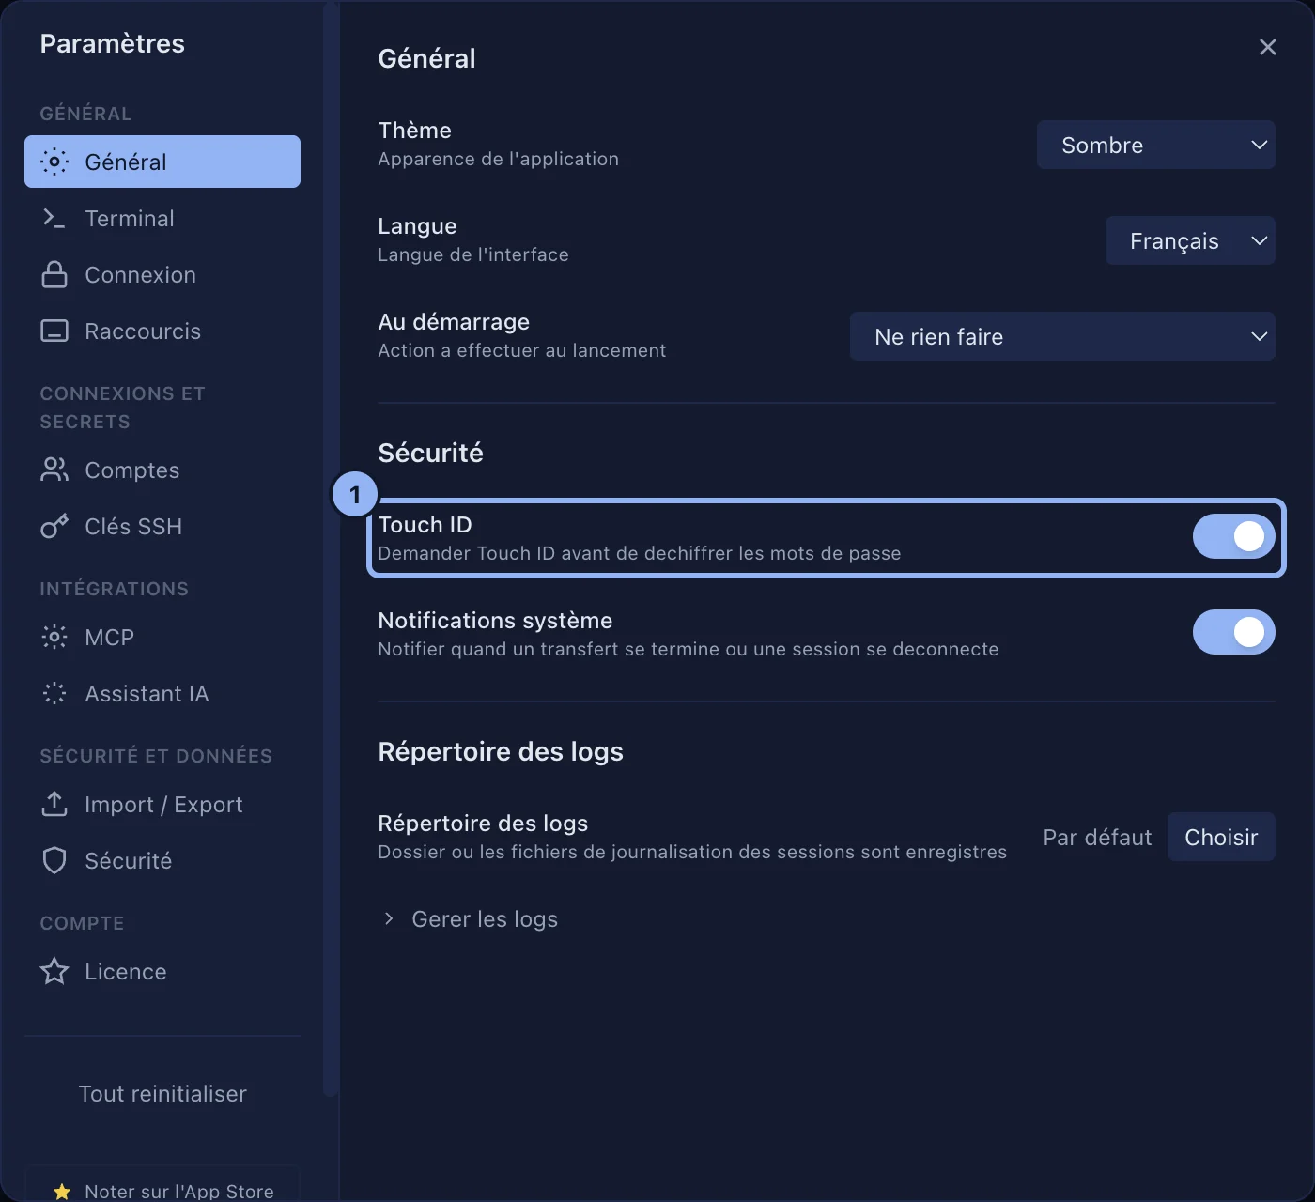
Task: Click the Sécurité section heading
Action: tap(430, 453)
